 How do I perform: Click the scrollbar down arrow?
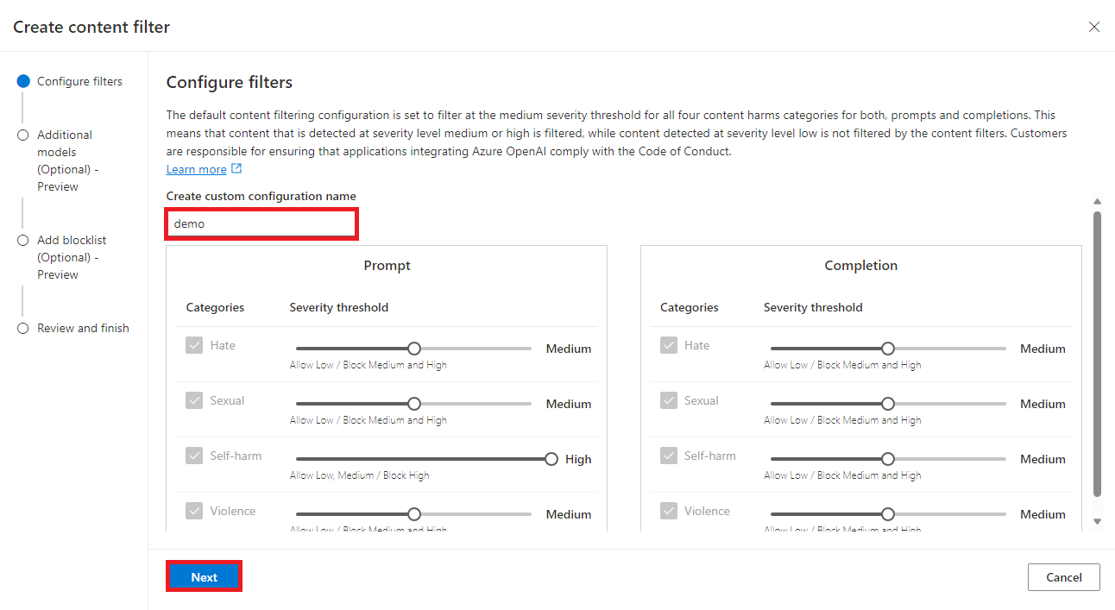(1098, 521)
